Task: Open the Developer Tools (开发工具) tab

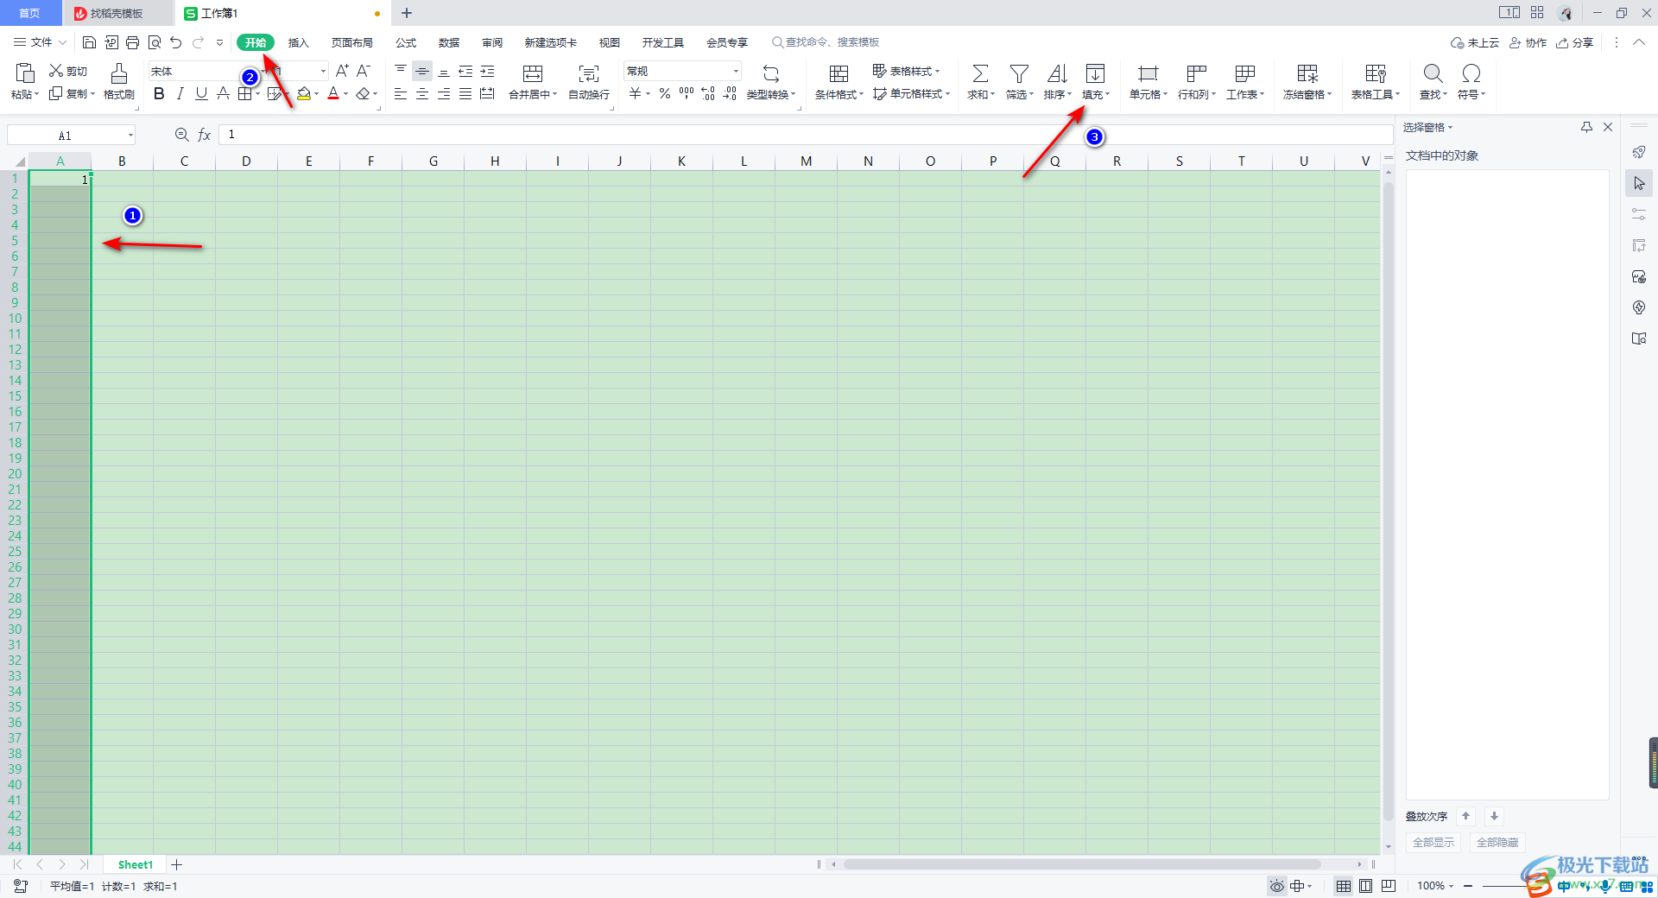Action: tap(663, 42)
